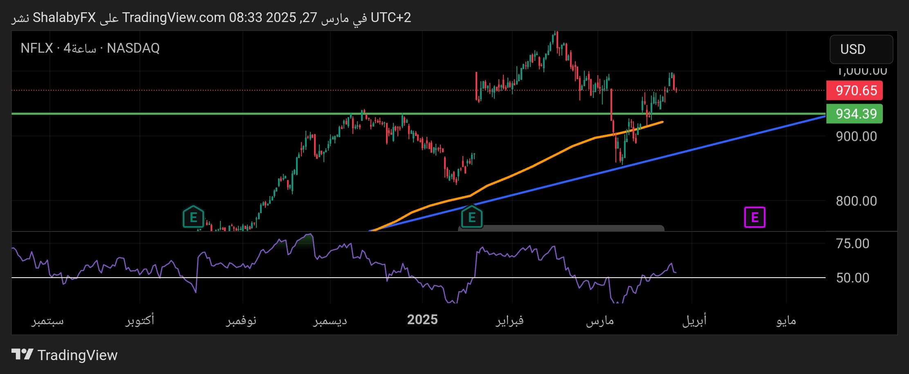Click the gray horizontal scrollbar under the chart
This screenshot has height=374, width=909.
click(561, 228)
